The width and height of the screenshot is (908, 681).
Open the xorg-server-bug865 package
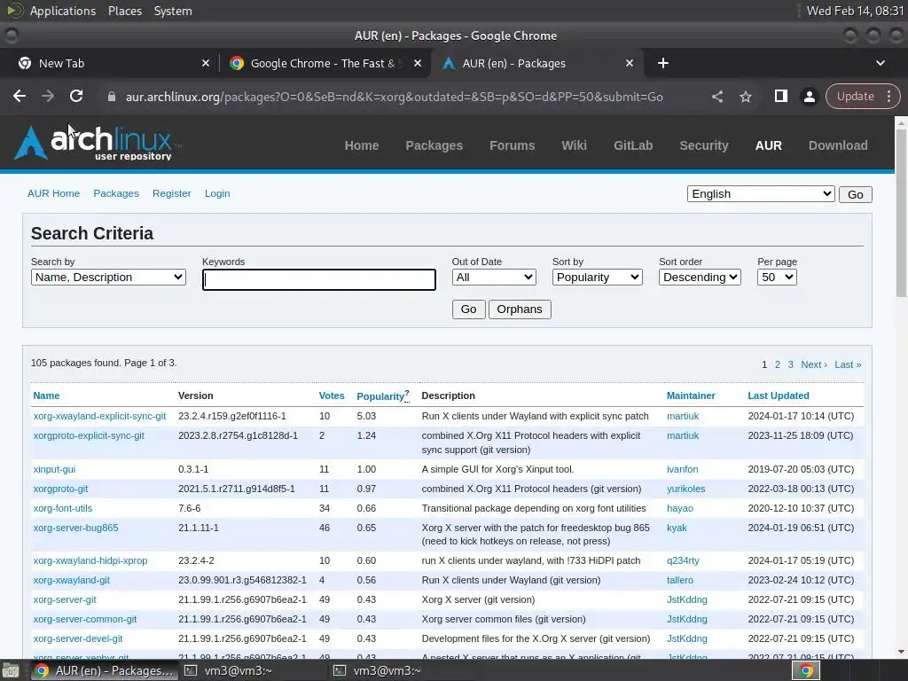(x=76, y=528)
